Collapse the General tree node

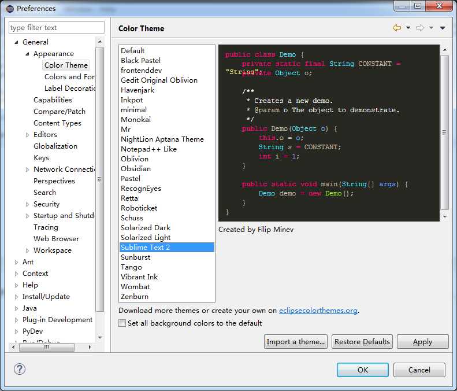(x=16, y=42)
